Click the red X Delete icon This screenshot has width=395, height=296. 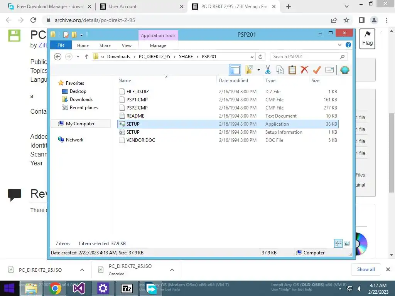tap(304, 70)
